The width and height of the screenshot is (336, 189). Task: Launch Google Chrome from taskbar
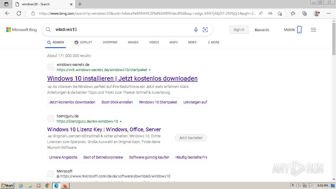tap(48, 186)
